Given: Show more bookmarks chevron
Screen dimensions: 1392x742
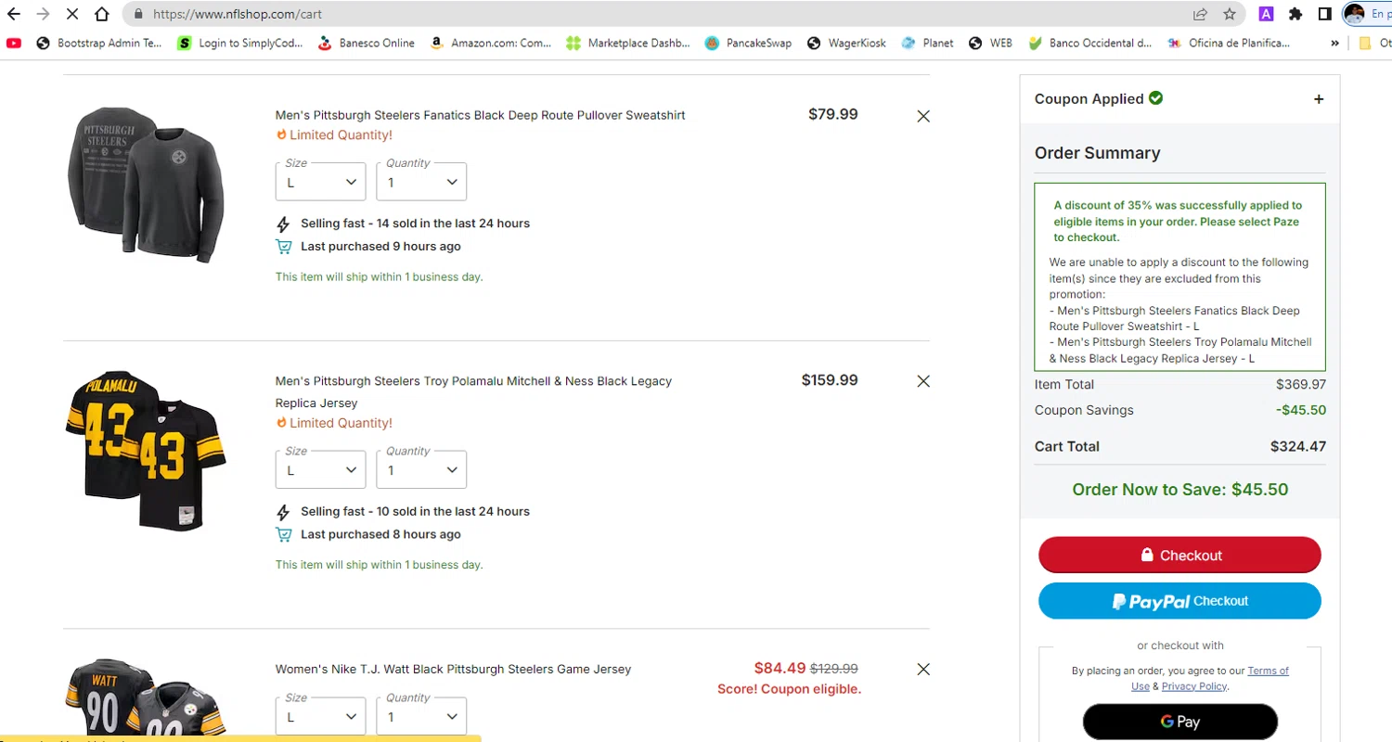Looking at the screenshot, I should click(1334, 43).
